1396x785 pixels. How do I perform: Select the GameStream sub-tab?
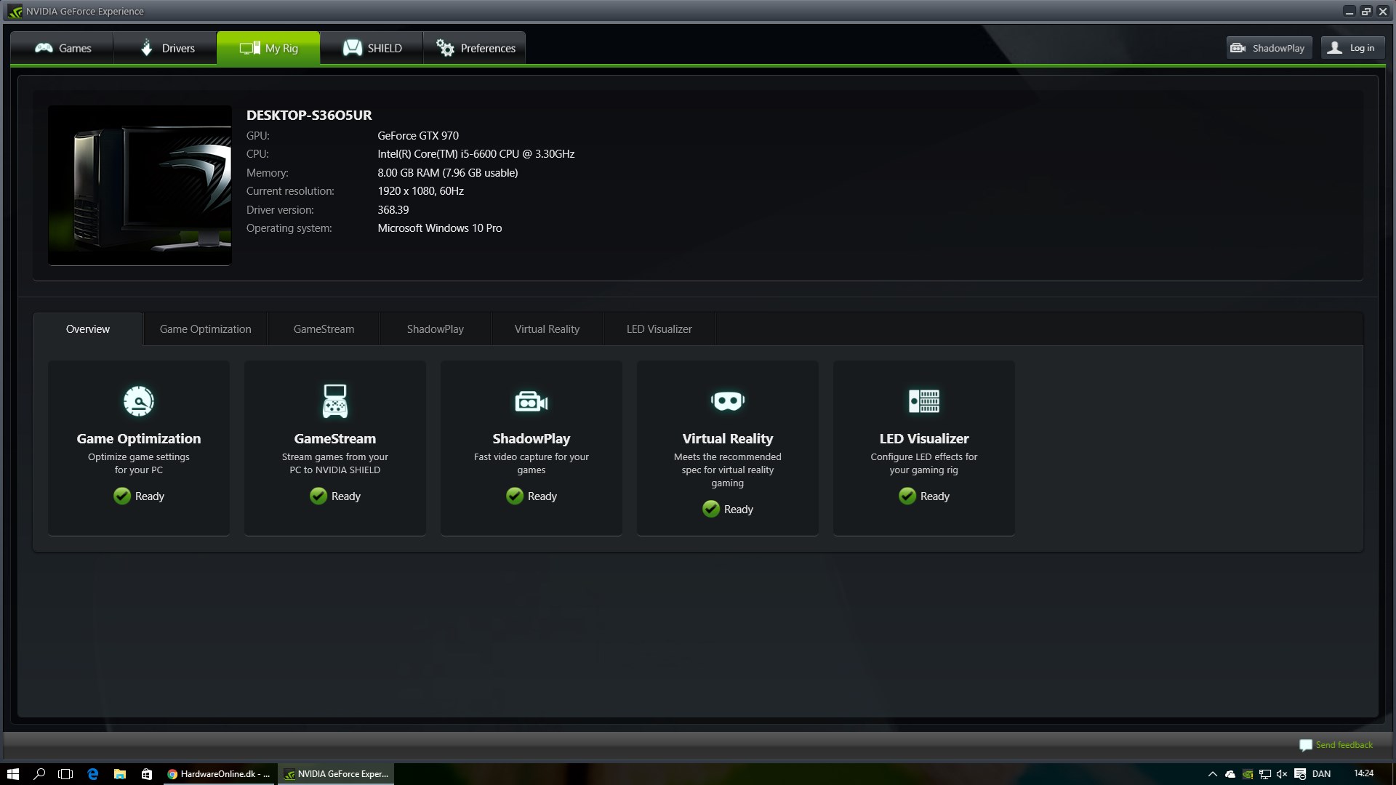[x=324, y=329]
